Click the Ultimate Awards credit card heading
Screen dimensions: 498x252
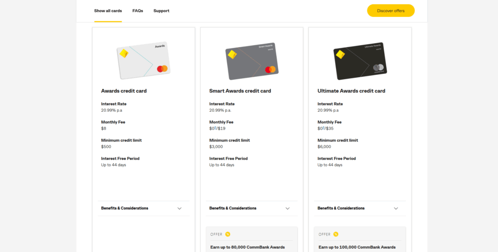click(x=351, y=91)
